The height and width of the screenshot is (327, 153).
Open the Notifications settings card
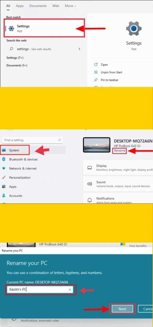118,199
